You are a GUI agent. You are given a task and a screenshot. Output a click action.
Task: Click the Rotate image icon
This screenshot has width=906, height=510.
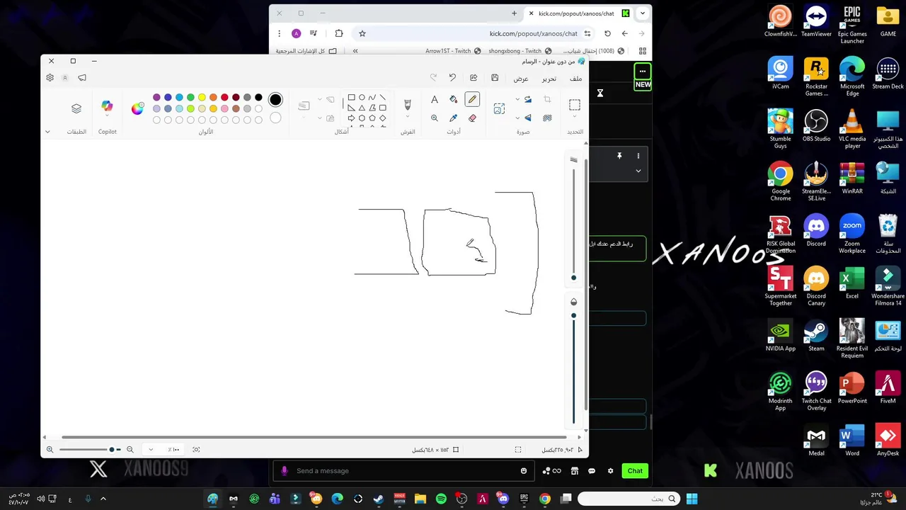coord(528,100)
